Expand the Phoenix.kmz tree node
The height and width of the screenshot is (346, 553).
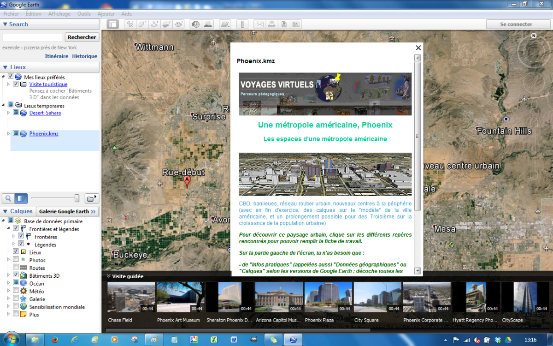coord(9,133)
